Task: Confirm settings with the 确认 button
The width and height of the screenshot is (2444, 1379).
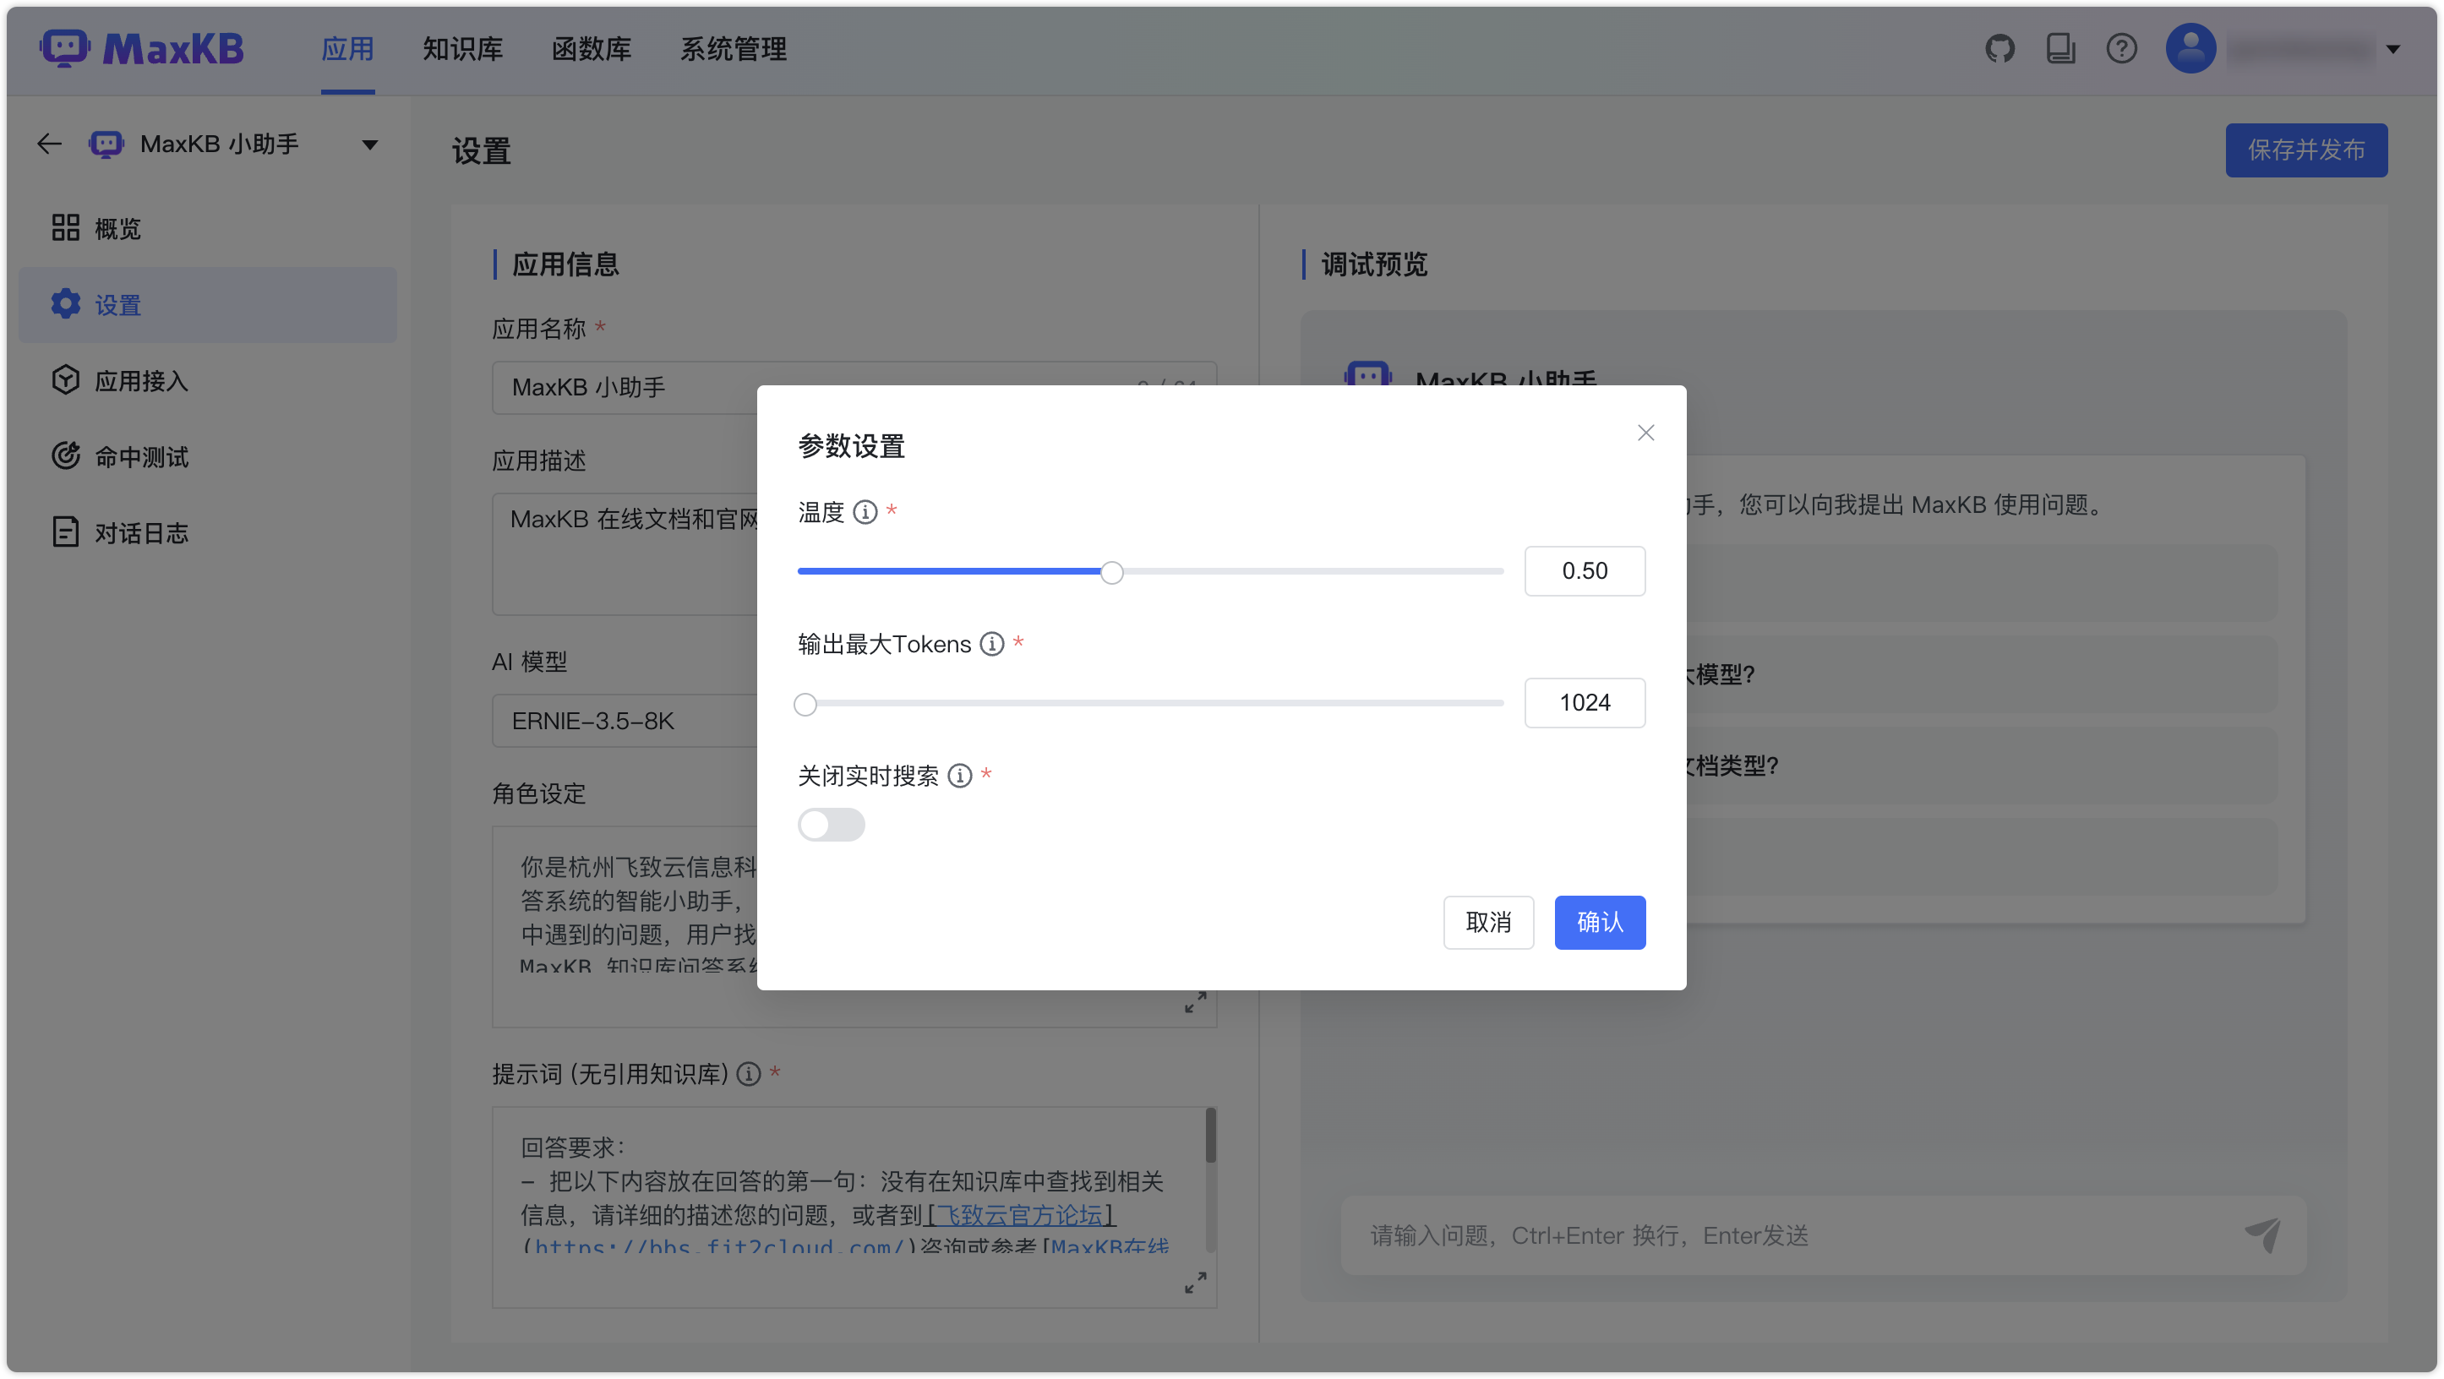Action: (1600, 922)
